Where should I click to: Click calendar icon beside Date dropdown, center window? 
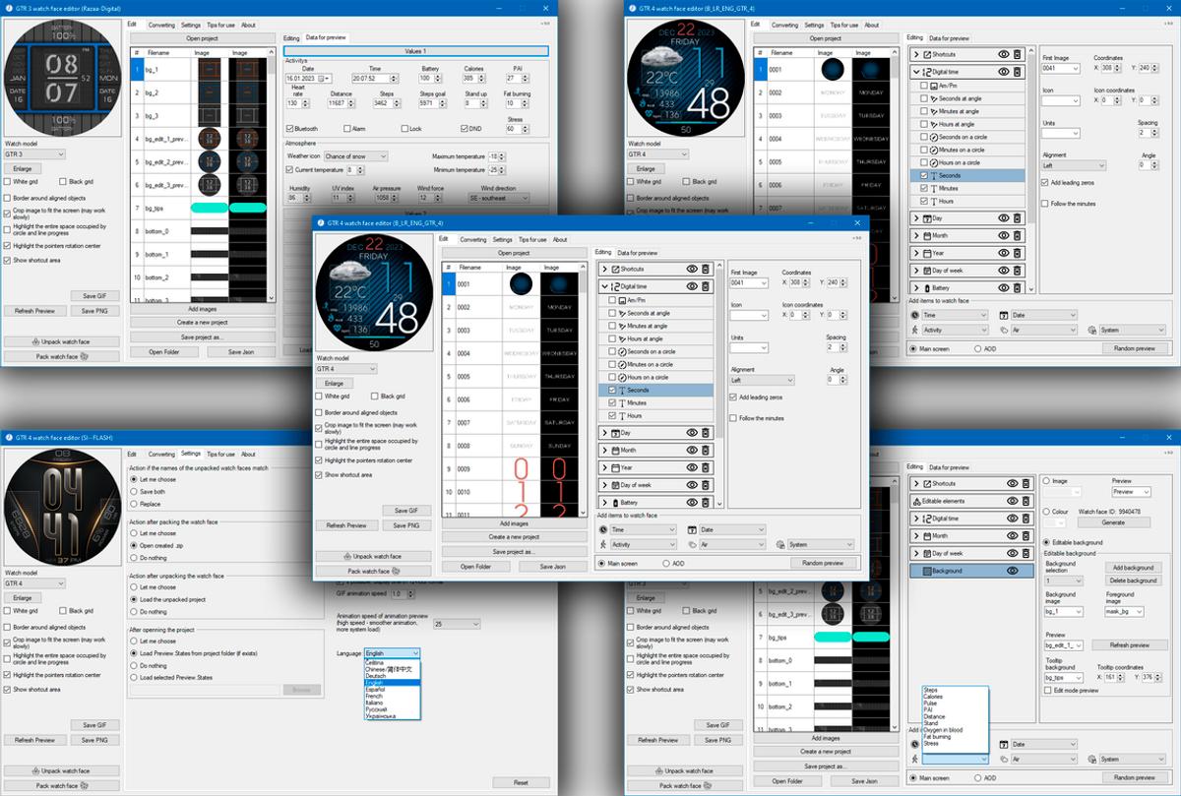(x=692, y=529)
